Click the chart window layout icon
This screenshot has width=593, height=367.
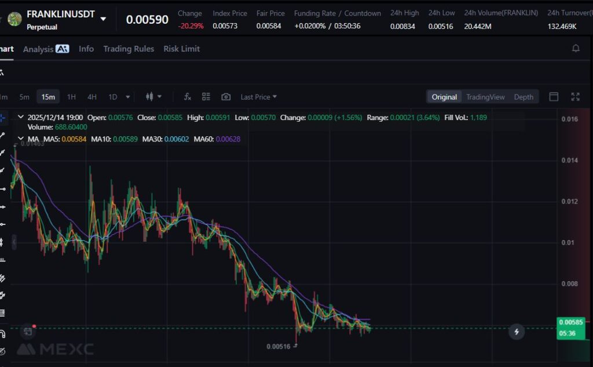(554, 97)
